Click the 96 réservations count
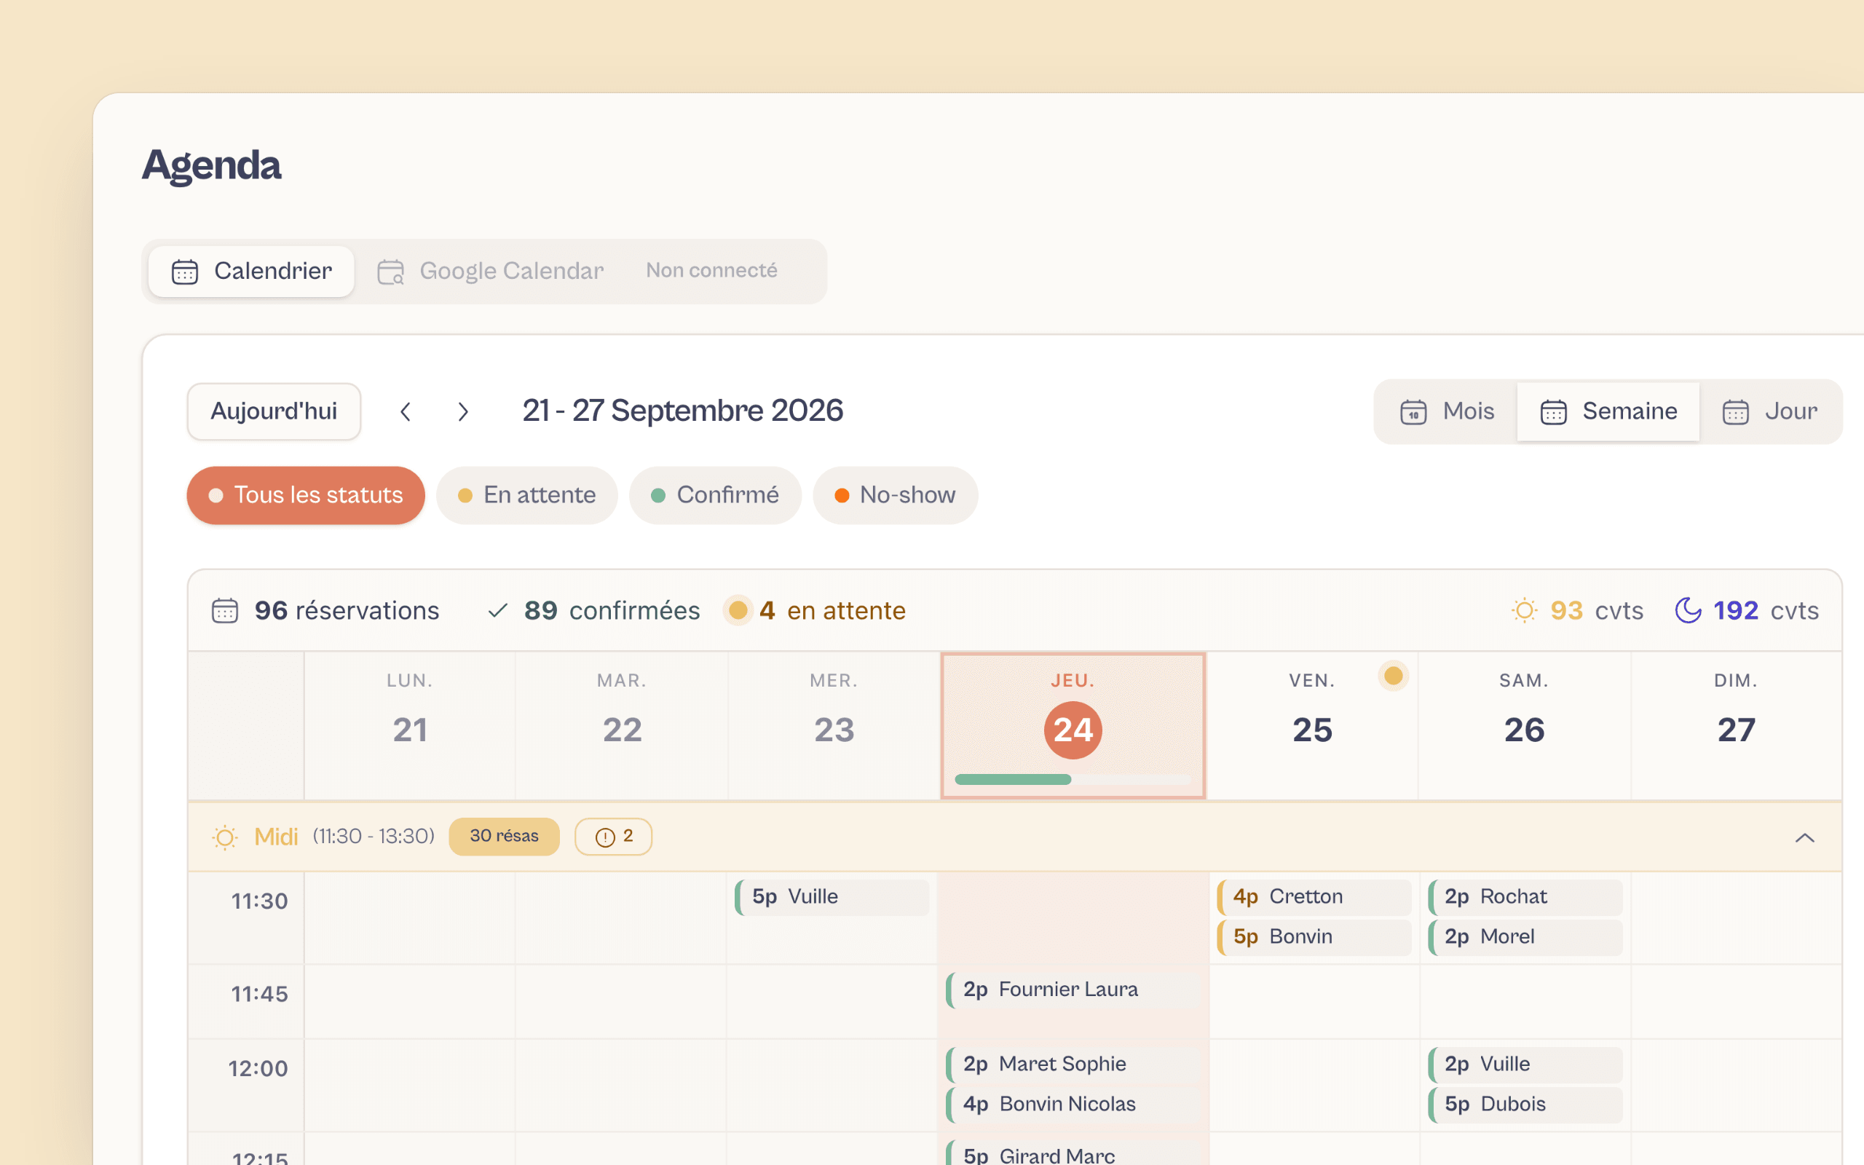This screenshot has width=1864, height=1165. click(347, 611)
